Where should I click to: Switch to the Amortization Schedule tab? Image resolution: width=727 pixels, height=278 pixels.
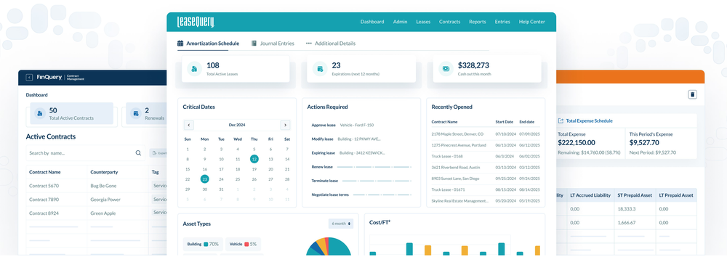[x=209, y=44]
